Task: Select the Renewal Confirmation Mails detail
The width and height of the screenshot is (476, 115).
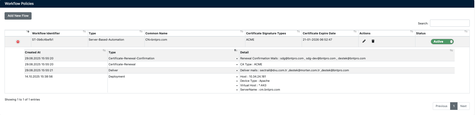Action: pyautogui.click(x=303, y=58)
